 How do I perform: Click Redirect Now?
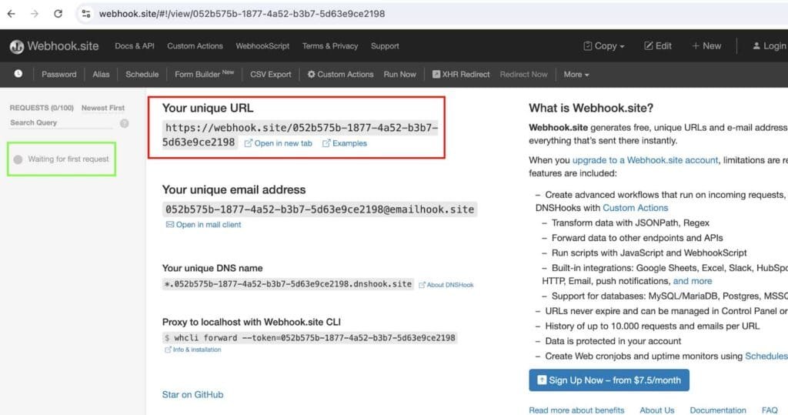pos(523,75)
